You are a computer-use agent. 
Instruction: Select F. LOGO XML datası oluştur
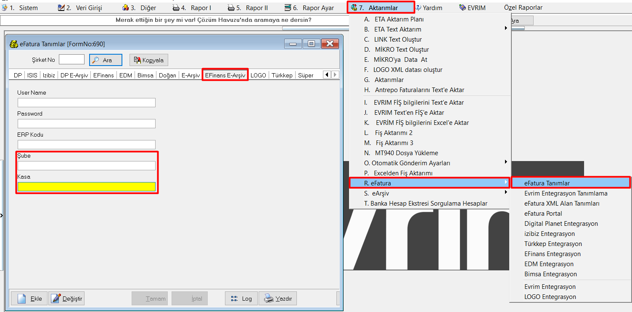tap(430, 70)
